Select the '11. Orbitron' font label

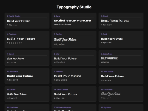58,72
